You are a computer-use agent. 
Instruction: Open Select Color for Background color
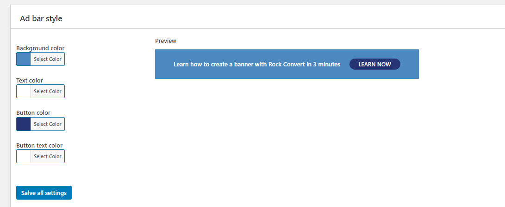point(48,59)
